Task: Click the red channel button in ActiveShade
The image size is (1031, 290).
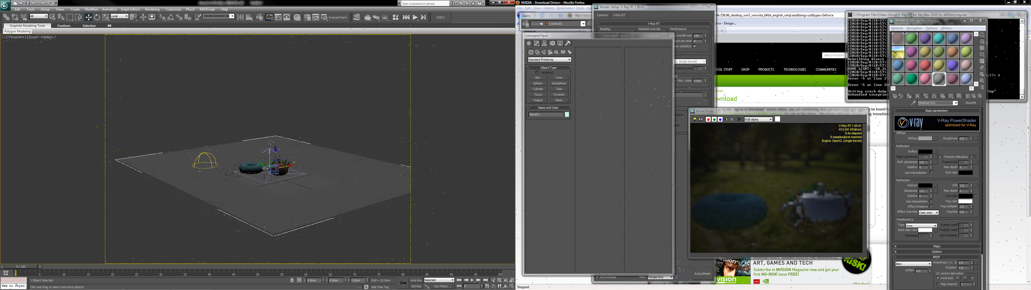Action: coord(708,120)
